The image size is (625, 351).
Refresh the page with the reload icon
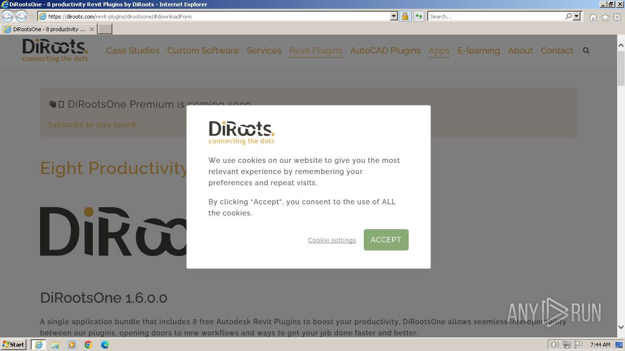click(418, 16)
